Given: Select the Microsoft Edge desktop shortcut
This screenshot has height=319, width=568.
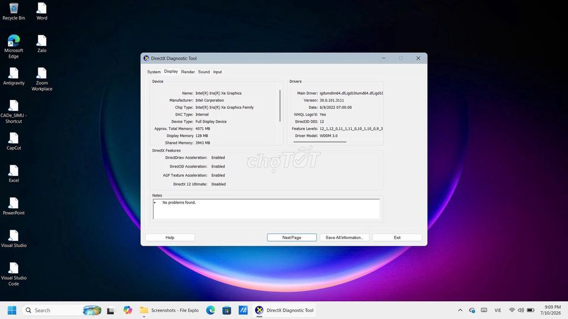Looking at the screenshot, I should (x=14, y=47).
